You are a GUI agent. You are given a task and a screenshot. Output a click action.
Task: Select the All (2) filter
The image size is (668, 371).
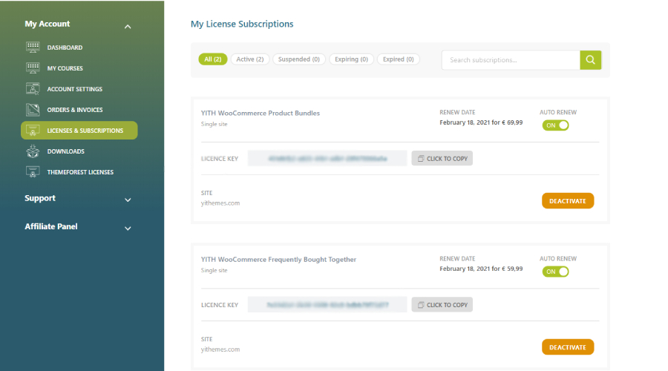[212, 59]
